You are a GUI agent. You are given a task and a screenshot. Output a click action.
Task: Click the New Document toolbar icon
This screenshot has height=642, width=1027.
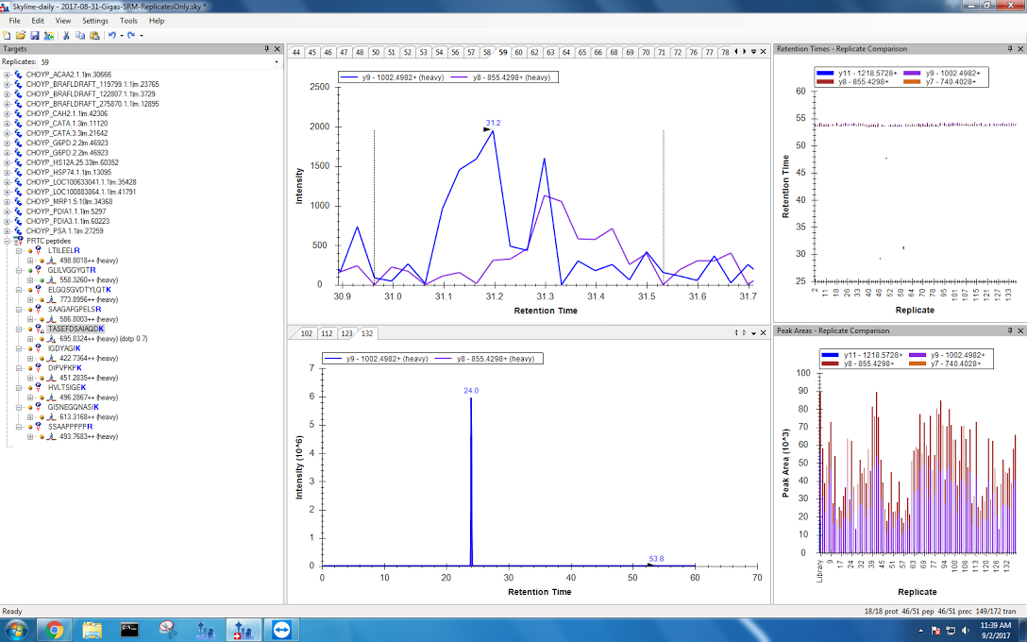(8, 35)
